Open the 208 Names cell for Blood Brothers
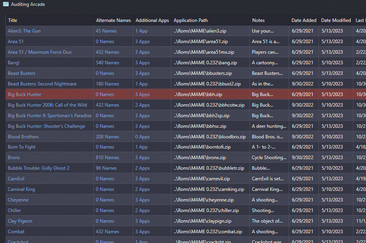Screen dimensions: 366x243 pyautogui.click(x=107, y=137)
